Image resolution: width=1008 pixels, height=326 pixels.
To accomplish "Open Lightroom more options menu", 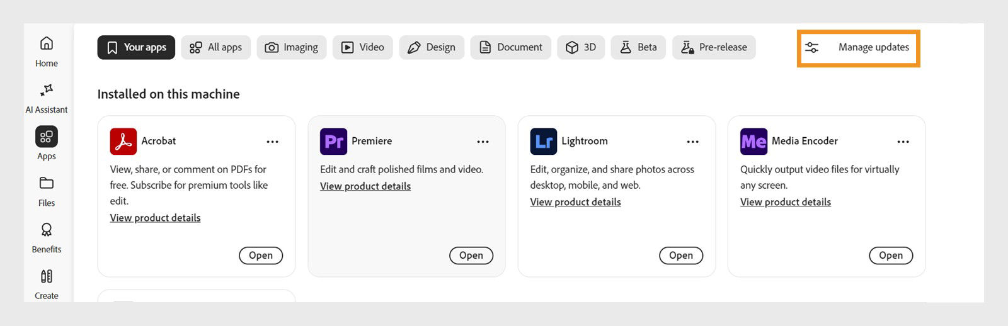I will pyautogui.click(x=692, y=142).
